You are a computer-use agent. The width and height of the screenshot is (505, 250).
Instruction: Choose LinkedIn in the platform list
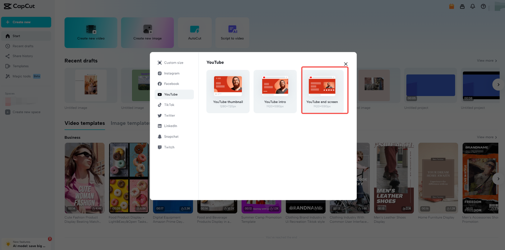pyautogui.click(x=174, y=126)
